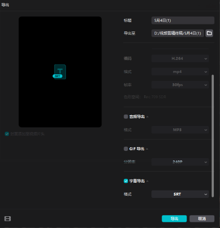Viewport: 220px width, 228px height.
Task: Open the 240P GIF resolution dropdown
Action: coord(180,162)
